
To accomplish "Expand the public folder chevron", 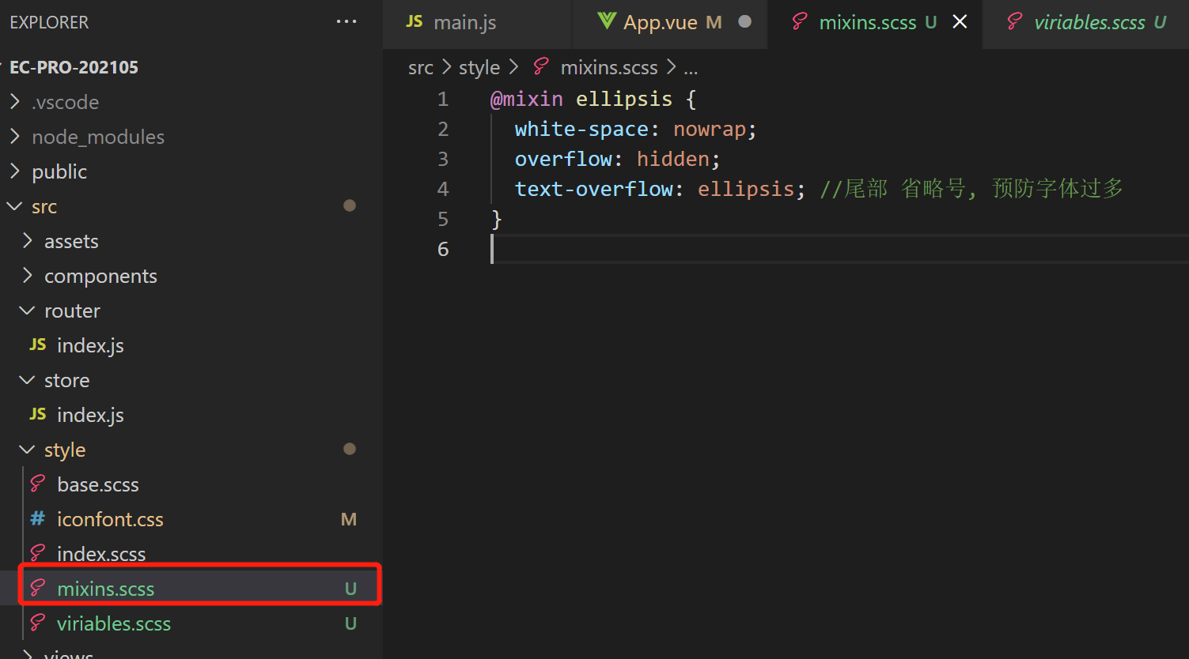I will coord(15,171).
